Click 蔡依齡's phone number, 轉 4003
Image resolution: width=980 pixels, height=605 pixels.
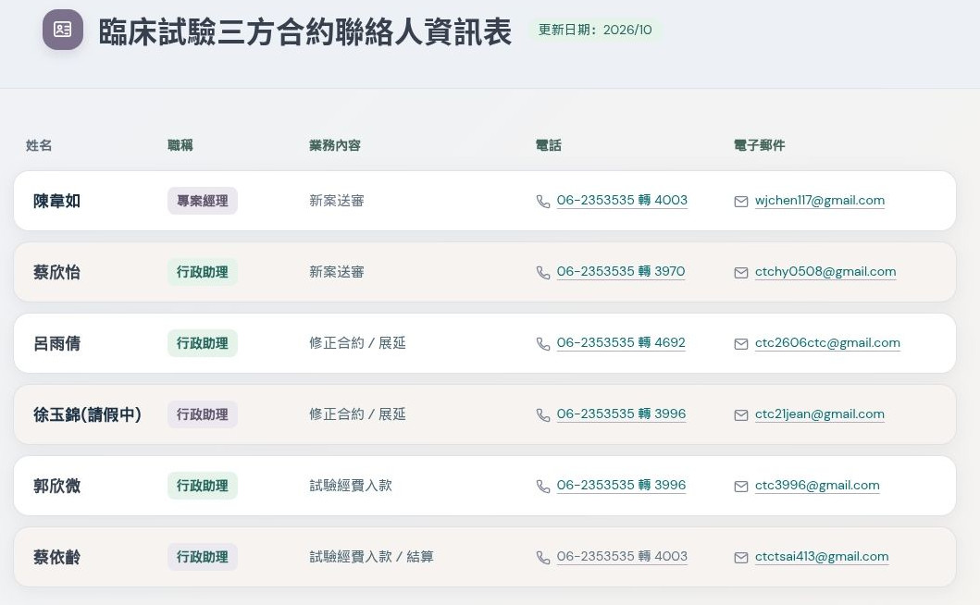pos(622,556)
